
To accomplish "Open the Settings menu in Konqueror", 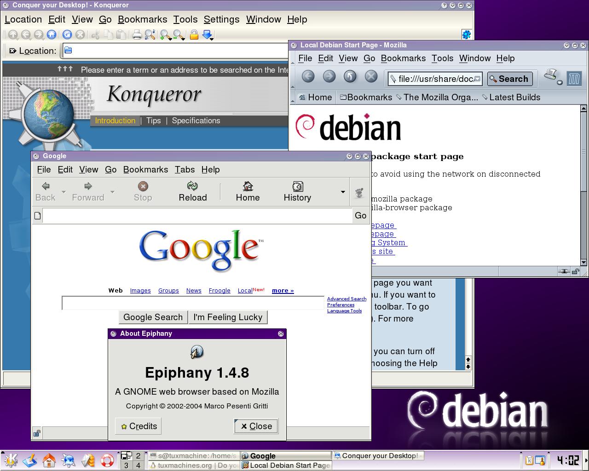I will pos(221,19).
